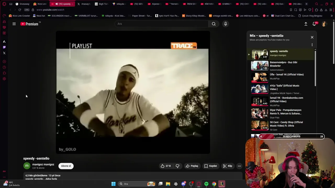The height and width of the screenshot is (188, 335).
Task: Open the YouTube hamburger guide menu
Action: pos(14,24)
